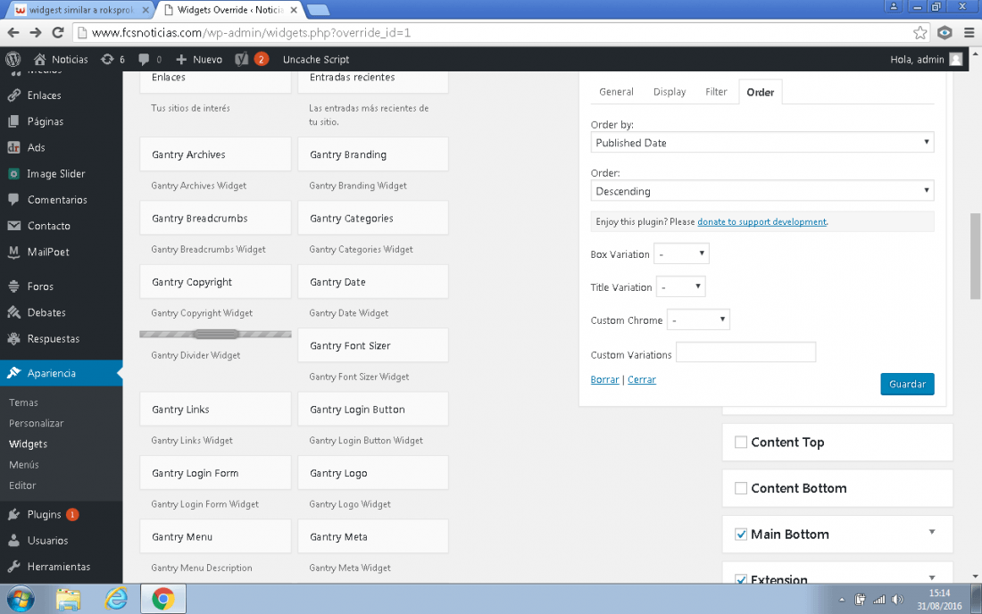
Task: Open the Descending order dropdown
Action: pyautogui.click(x=762, y=191)
